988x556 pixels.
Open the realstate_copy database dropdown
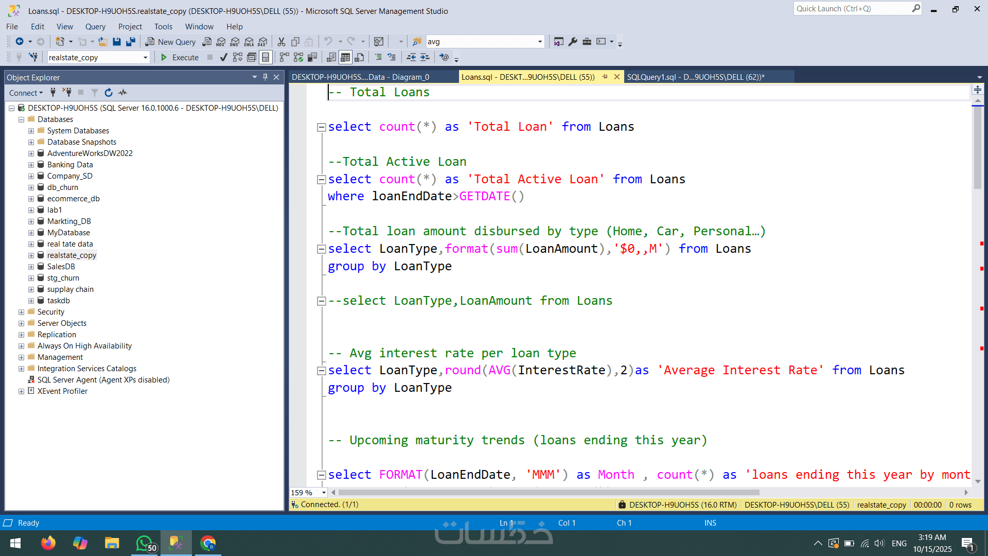145,57
